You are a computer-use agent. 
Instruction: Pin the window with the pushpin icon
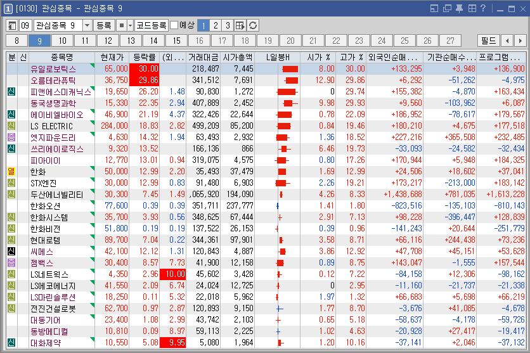tap(459, 8)
